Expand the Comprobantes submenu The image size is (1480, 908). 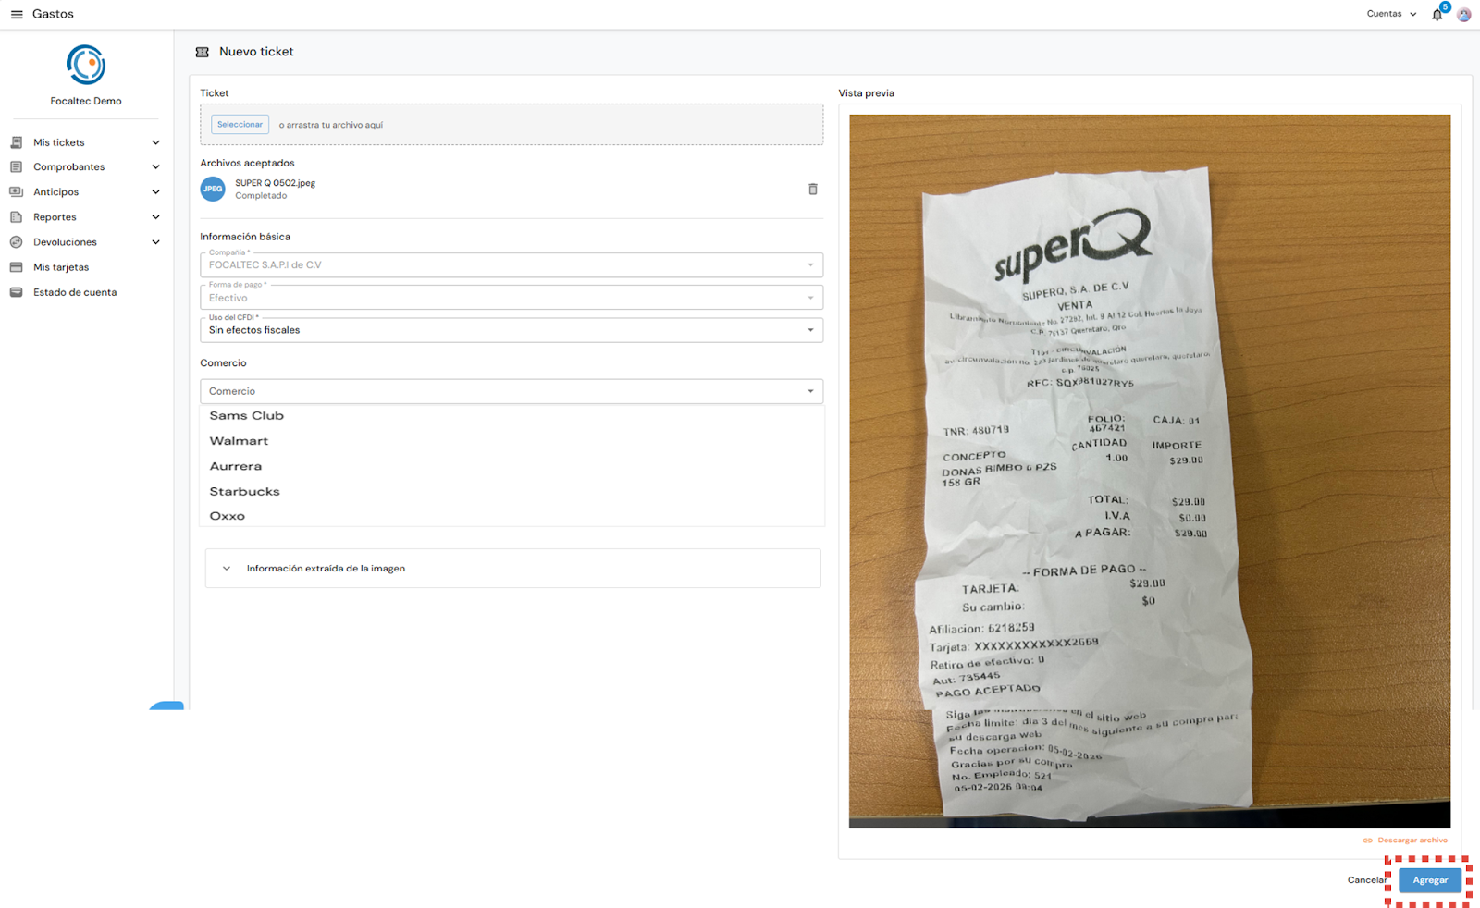coord(155,167)
